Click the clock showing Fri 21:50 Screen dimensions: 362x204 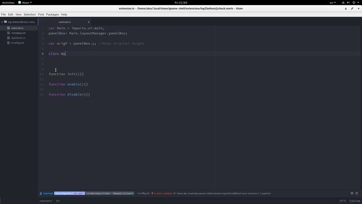tap(181, 2)
